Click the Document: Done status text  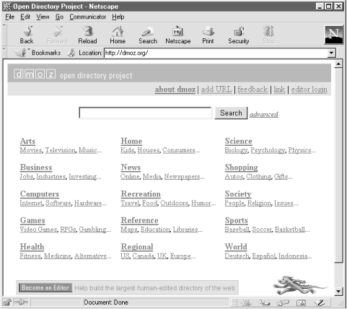(106, 303)
